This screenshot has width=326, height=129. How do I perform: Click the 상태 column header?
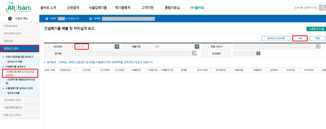[47, 70]
